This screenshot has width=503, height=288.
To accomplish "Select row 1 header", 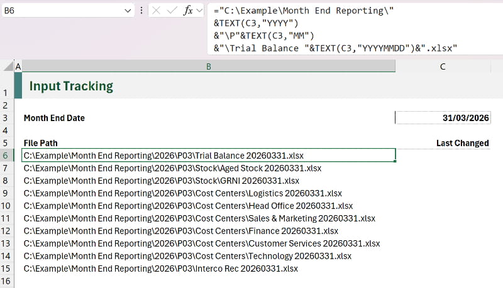I will (6, 85).
